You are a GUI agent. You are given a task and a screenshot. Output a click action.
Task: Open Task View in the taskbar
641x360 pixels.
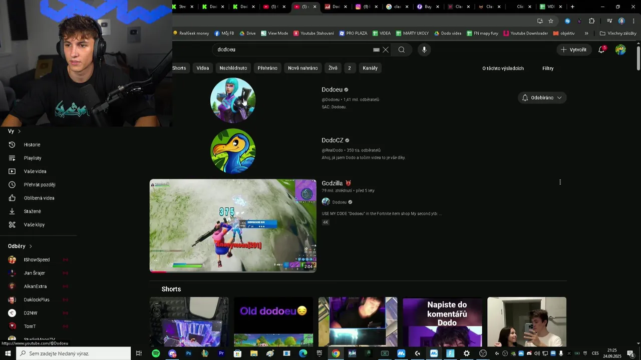pos(139,353)
